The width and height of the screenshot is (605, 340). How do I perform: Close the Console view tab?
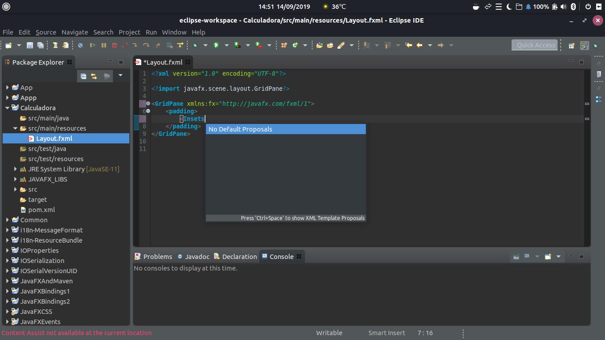coord(299,257)
